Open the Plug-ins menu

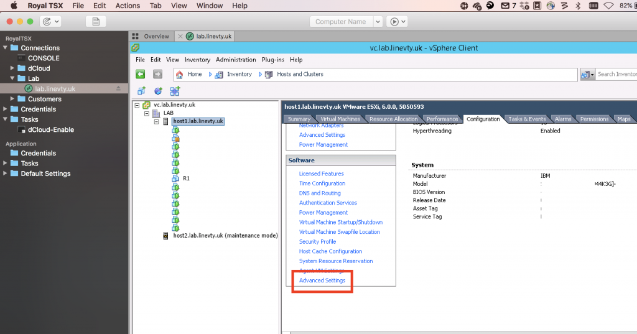(273, 60)
